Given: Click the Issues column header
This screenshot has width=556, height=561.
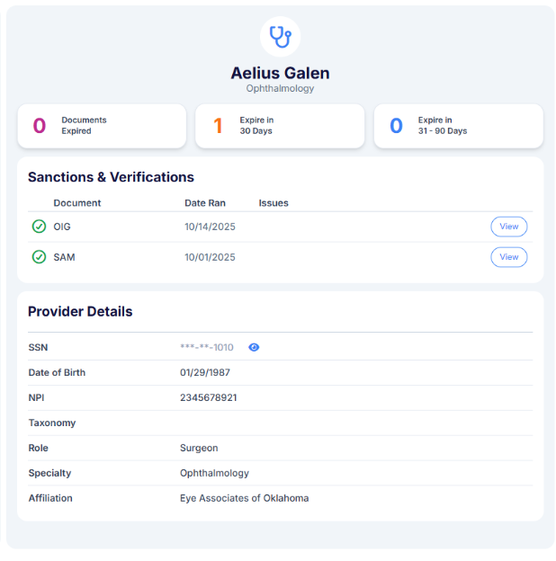Looking at the screenshot, I should click(x=274, y=203).
